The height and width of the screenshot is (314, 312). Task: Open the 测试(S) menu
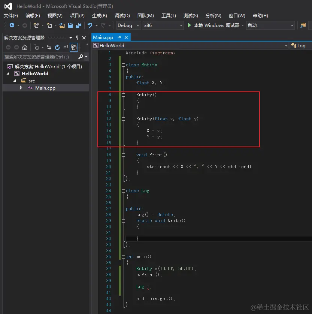[x=191, y=16]
